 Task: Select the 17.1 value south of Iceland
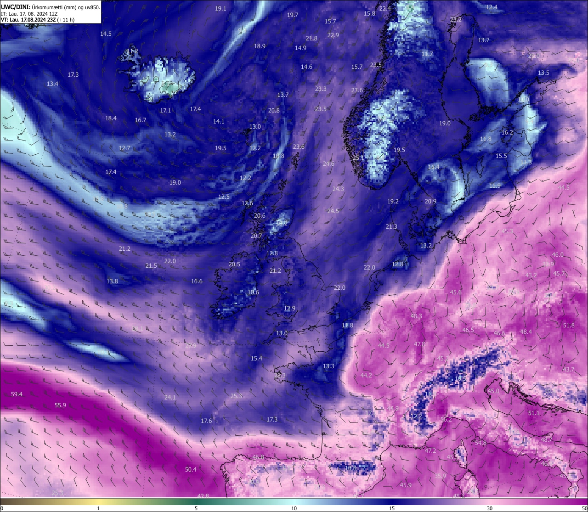(x=165, y=111)
